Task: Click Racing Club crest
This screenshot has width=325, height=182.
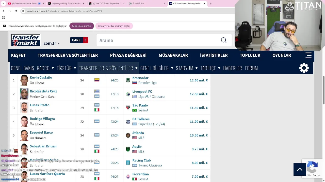Action: [x=128, y=163]
